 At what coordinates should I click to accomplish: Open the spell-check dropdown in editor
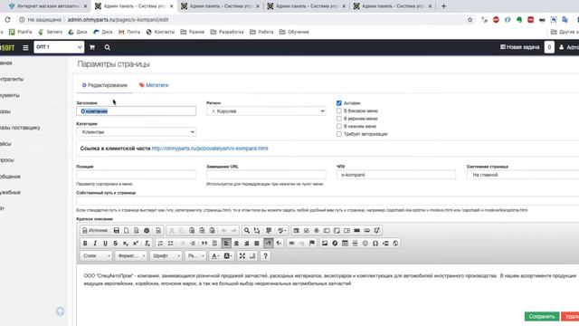[282, 231]
